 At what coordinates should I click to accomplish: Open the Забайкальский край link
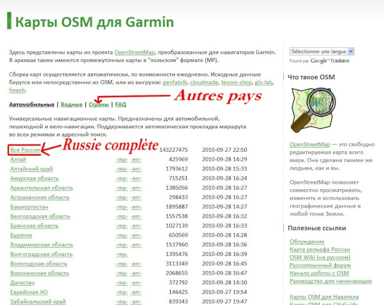pyautogui.click(x=38, y=302)
